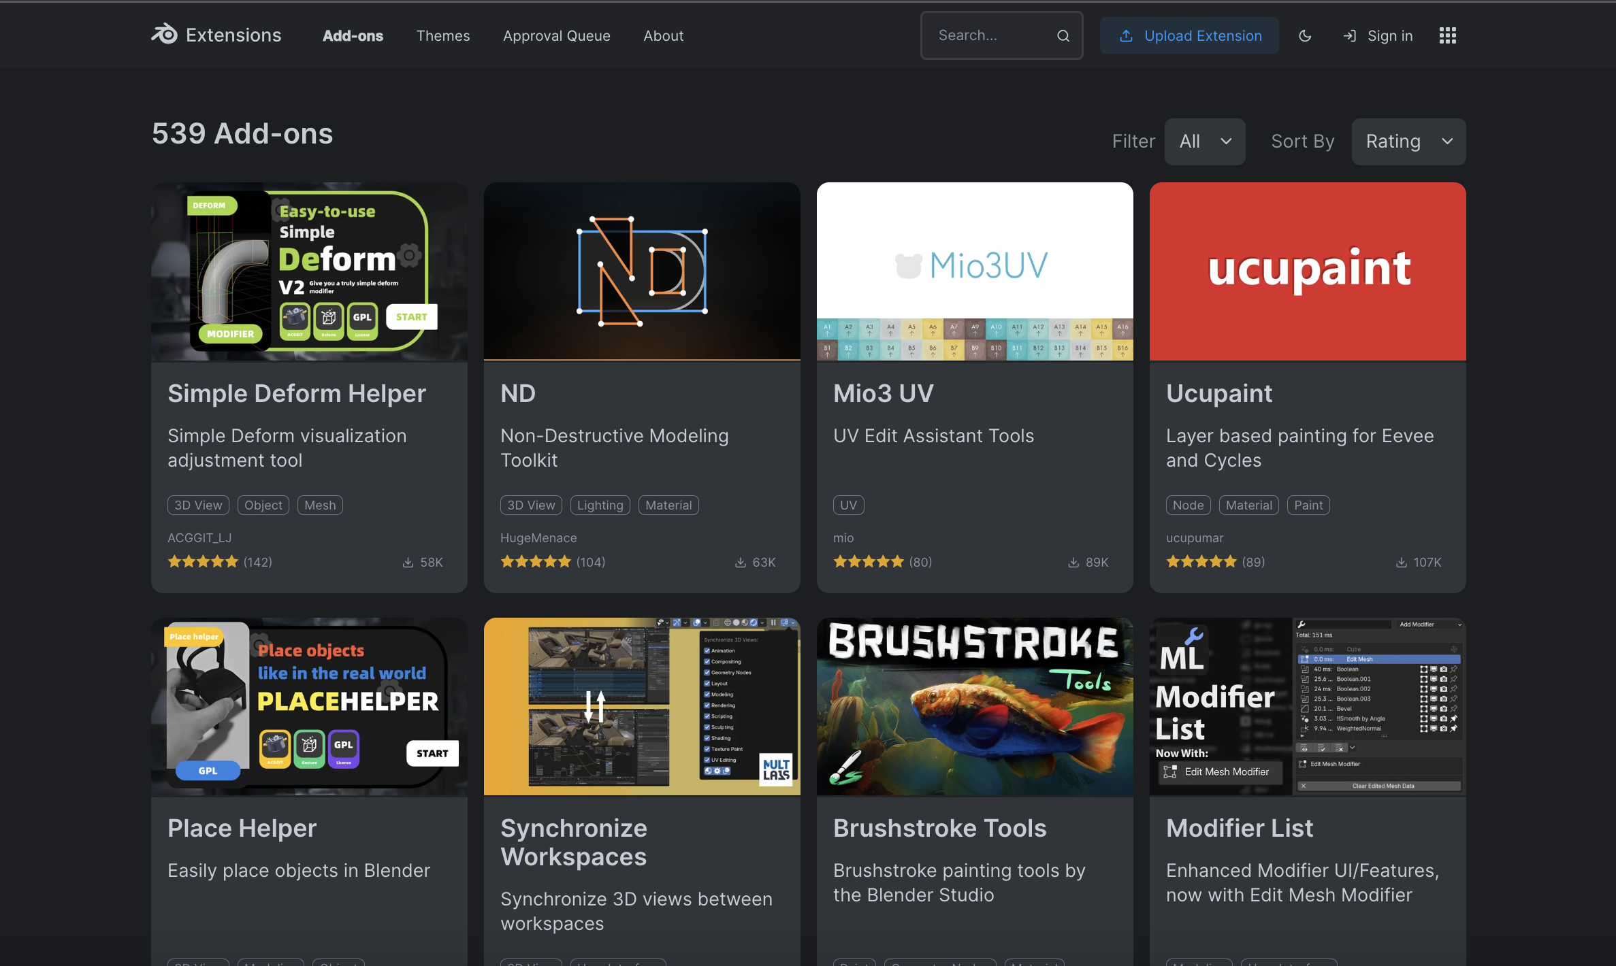Click the star rating on ND card

(536, 562)
